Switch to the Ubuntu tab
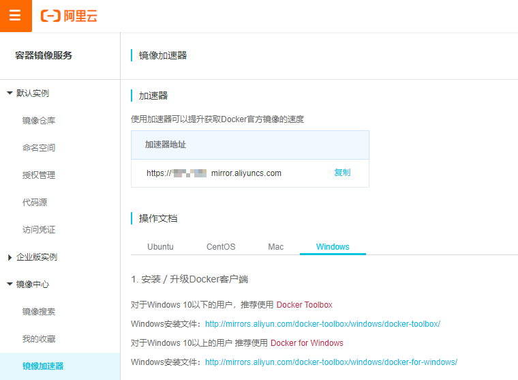 [x=160, y=247]
